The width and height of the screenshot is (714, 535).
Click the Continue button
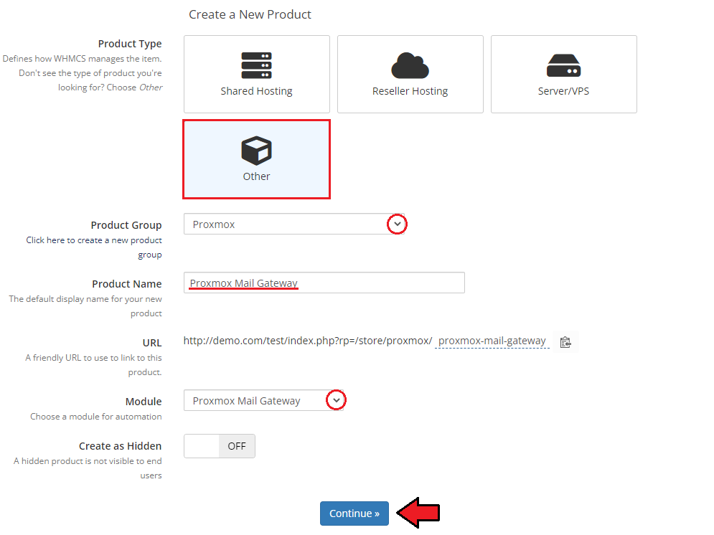click(354, 513)
